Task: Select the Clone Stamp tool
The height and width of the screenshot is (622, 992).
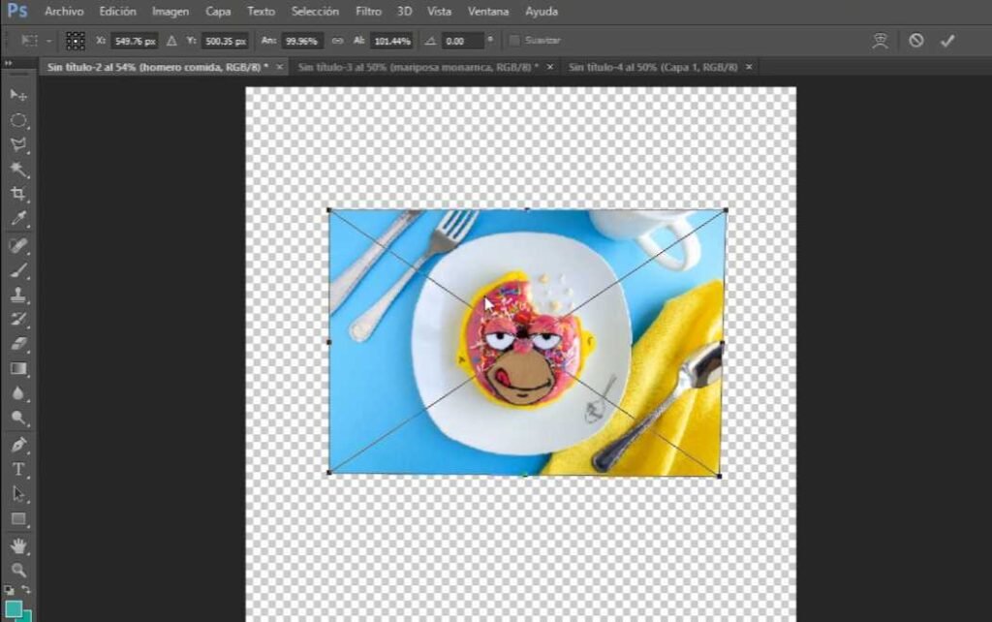Action: [18, 295]
